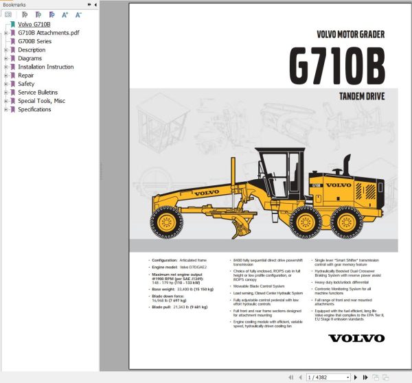Viewport: 412px width, 383px height.
Task: Jump to the last page
Action: pyautogui.click(x=365, y=378)
